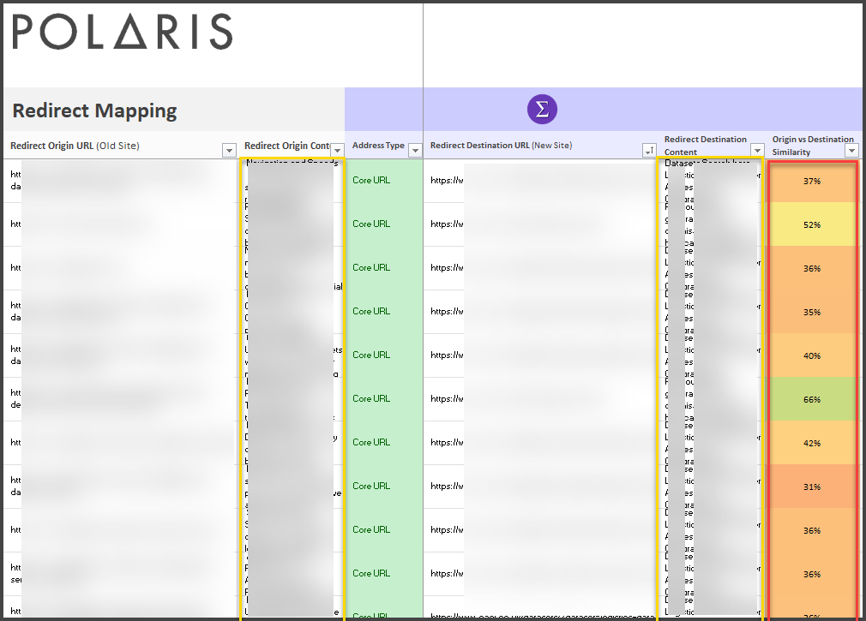Open the Redirect Destination URL sort dropdown
The image size is (866, 621).
[649, 151]
